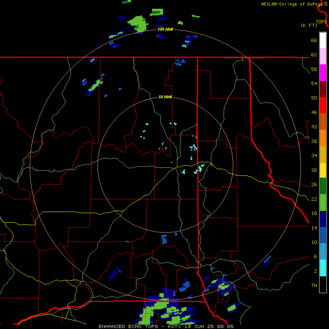Click the "62" legend value
Screen dimensions: 329x329
pyautogui.click(x=314, y=55)
